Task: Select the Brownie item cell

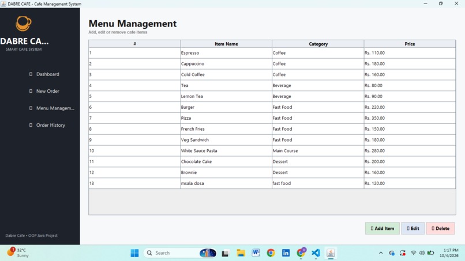Action: point(226,172)
